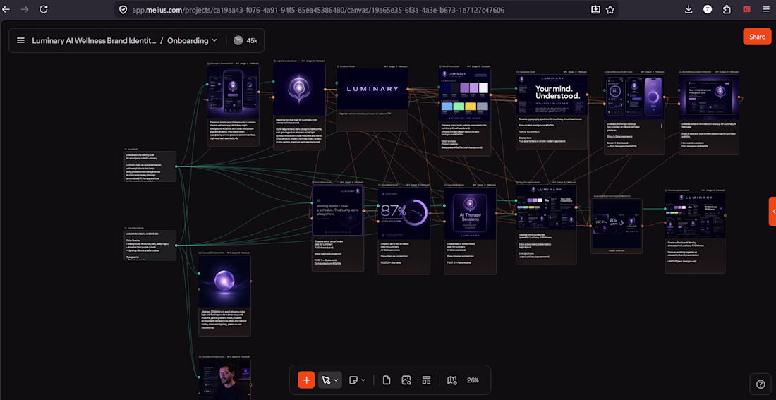This screenshot has width=776, height=400.
Task: Click the install app icon in address bar
Action: point(595,9)
